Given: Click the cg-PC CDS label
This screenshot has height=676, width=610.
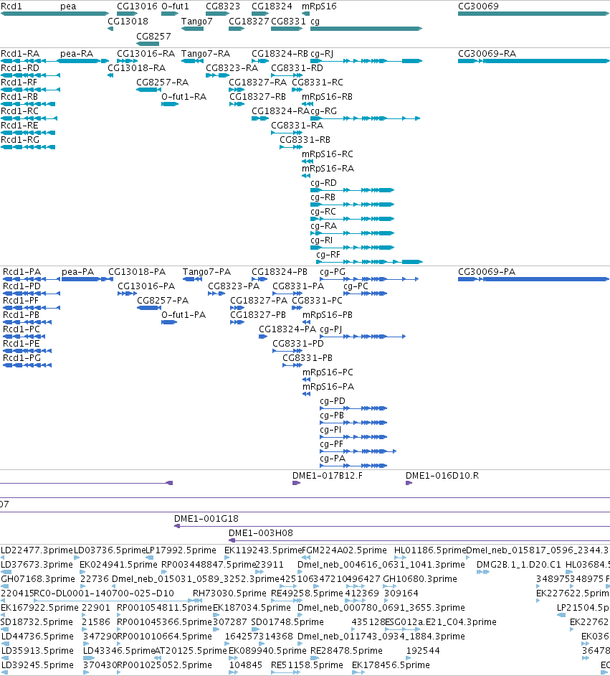Looking at the screenshot, I should [356, 286].
